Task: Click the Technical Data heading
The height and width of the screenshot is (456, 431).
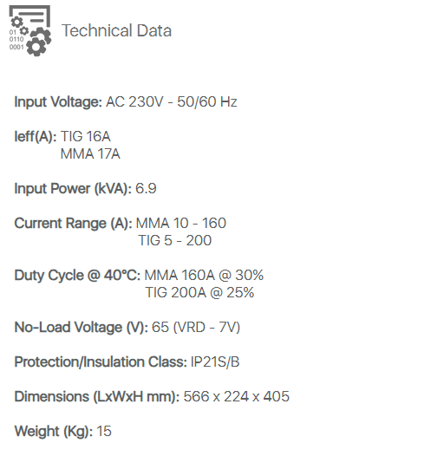Action: point(116,31)
